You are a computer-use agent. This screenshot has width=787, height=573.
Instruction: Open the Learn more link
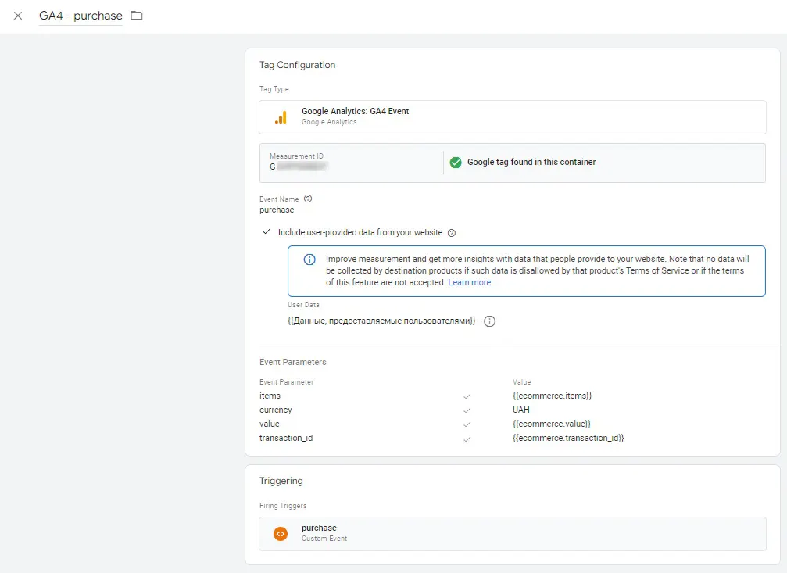click(469, 282)
